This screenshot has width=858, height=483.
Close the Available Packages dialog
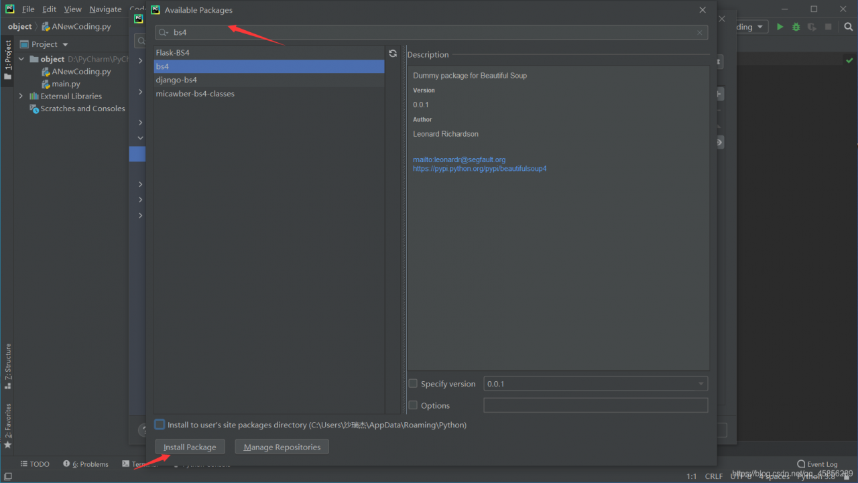click(702, 10)
